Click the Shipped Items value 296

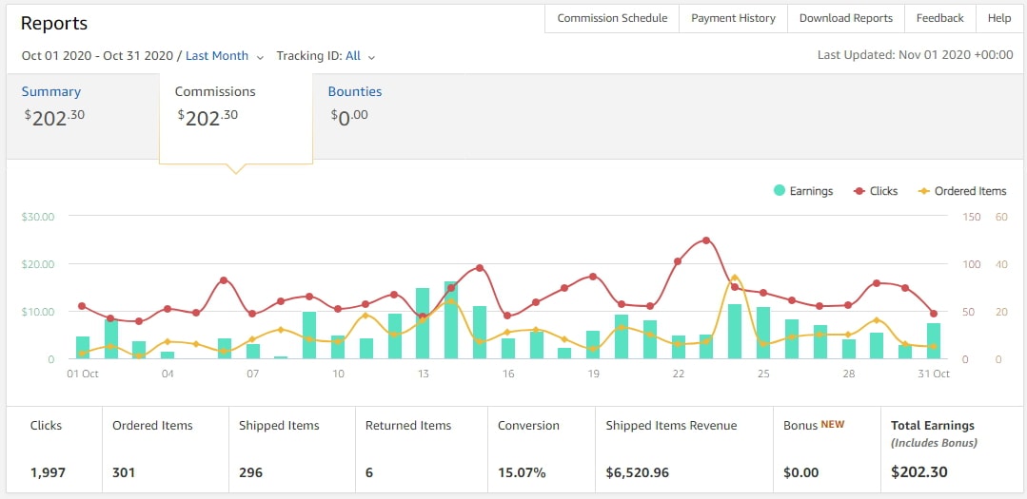click(x=251, y=472)
